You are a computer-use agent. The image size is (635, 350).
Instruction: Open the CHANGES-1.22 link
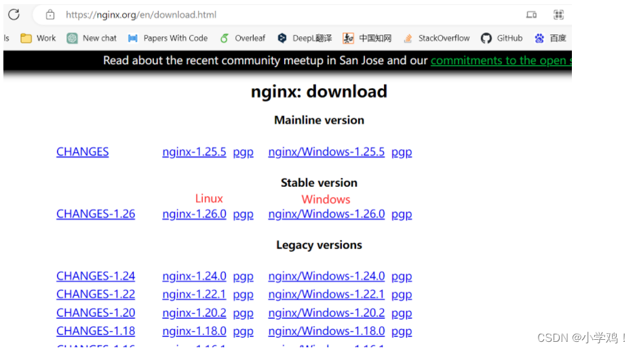96,294
